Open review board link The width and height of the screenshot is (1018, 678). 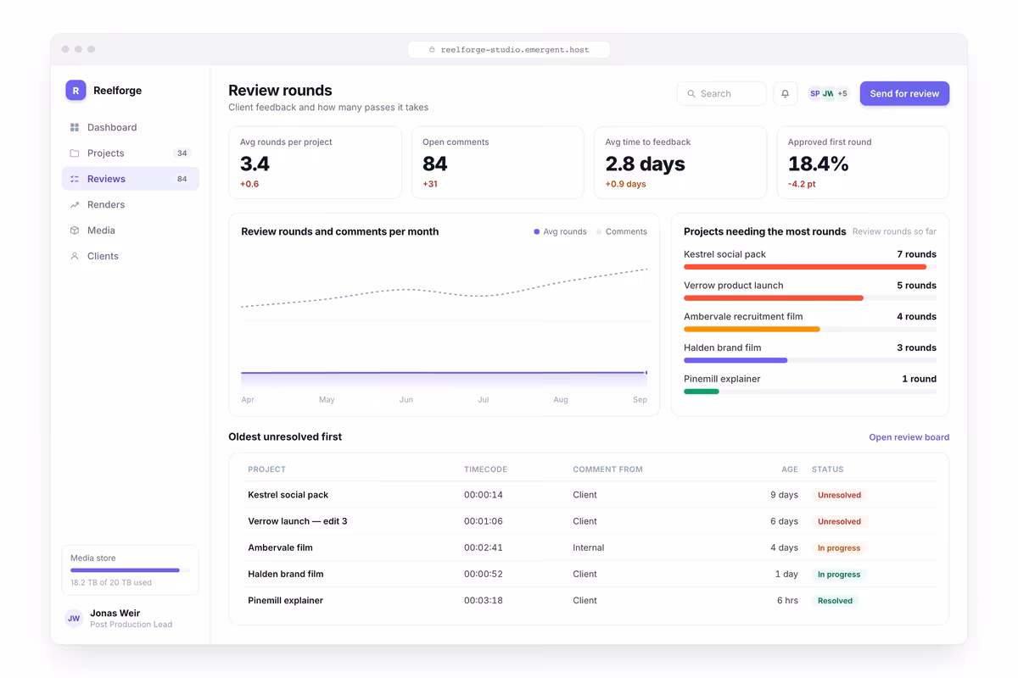coord(909,437)
